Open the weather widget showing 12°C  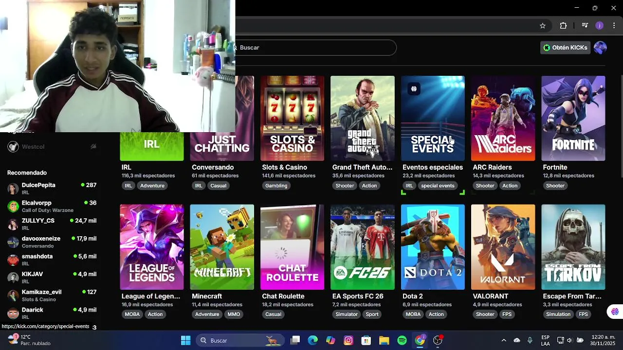click(x=29, y=340)
